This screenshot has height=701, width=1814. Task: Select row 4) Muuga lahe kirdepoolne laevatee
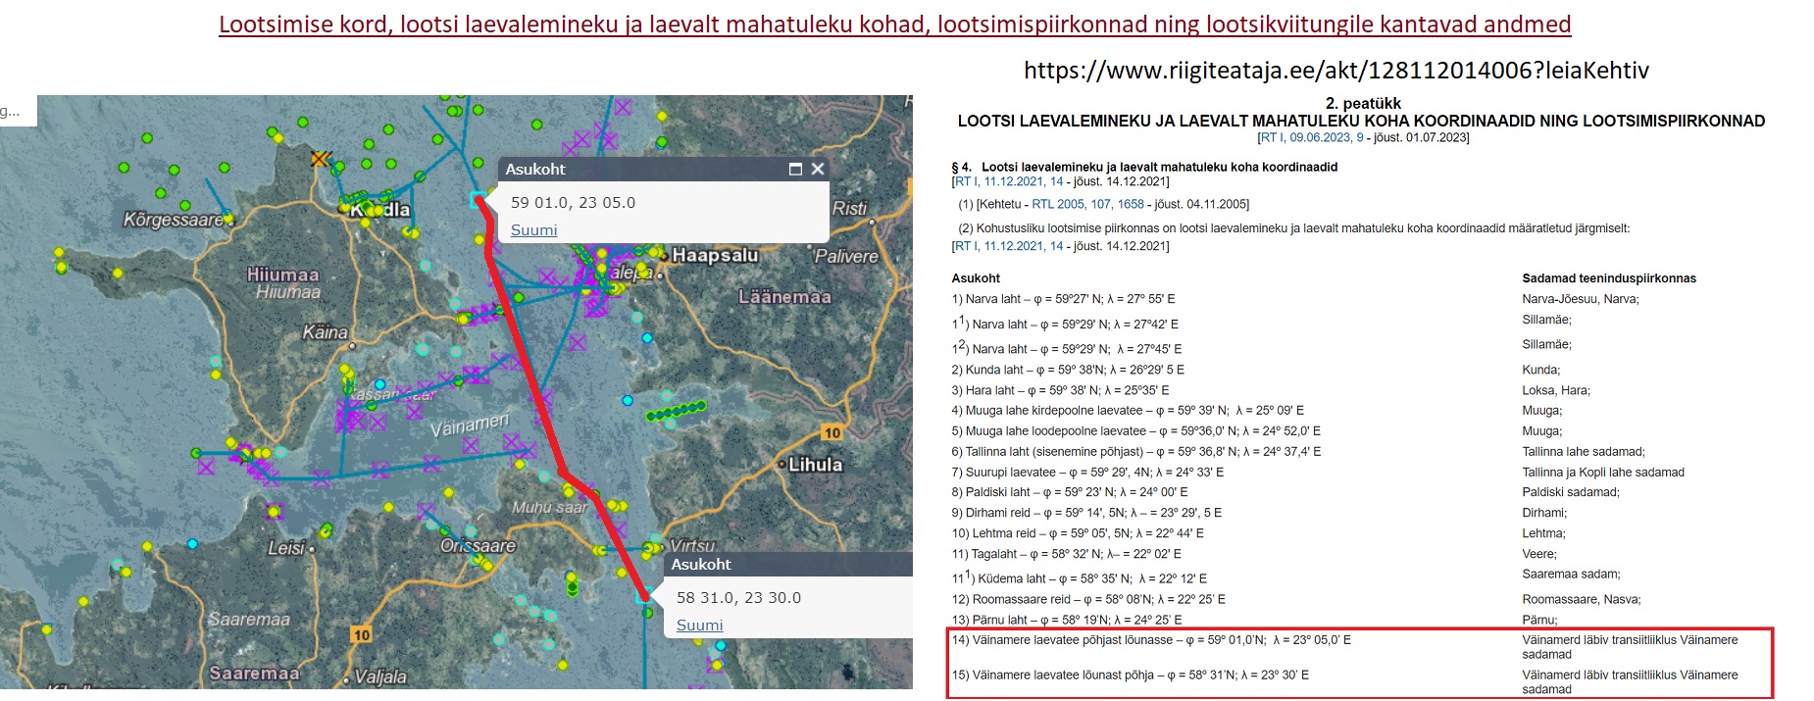click(1128, 411)
